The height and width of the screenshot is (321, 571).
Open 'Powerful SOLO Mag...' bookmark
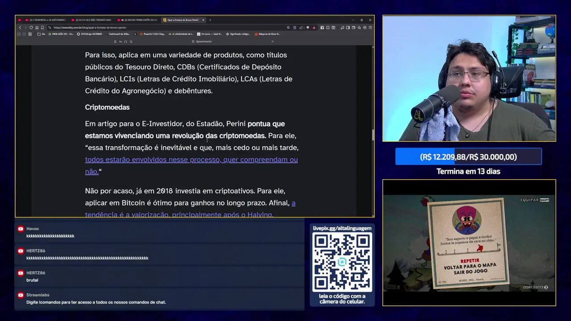pyautogui.click(x=152, y=34)
